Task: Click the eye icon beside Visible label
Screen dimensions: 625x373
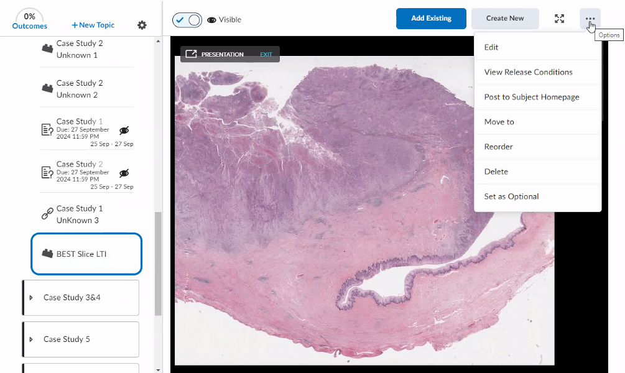Action: pos(211,20)
